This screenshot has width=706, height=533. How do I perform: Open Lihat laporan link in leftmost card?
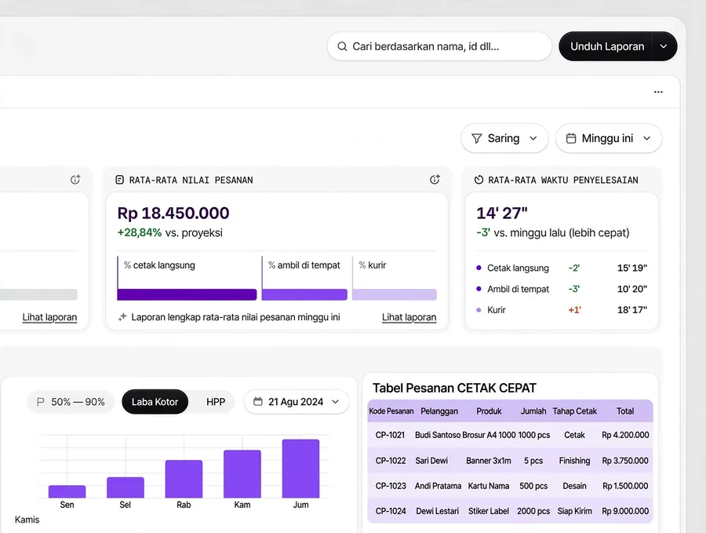[49, 317]
